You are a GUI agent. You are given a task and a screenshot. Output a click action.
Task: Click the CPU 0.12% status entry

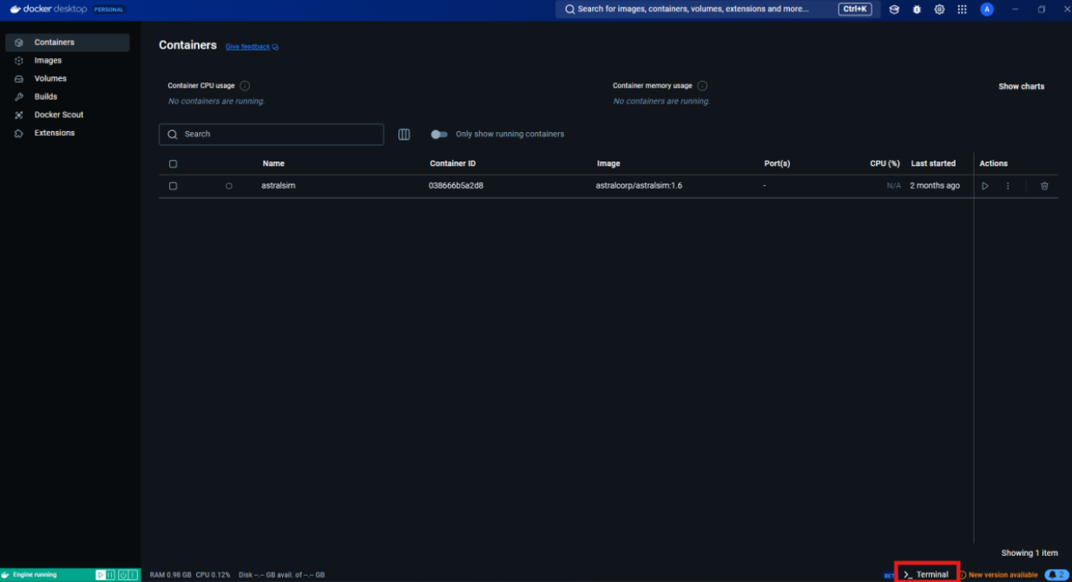214,575
